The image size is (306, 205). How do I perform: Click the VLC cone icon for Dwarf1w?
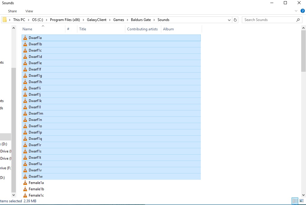(25, 176)
